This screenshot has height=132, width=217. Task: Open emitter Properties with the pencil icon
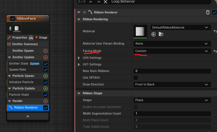[9, 37]
